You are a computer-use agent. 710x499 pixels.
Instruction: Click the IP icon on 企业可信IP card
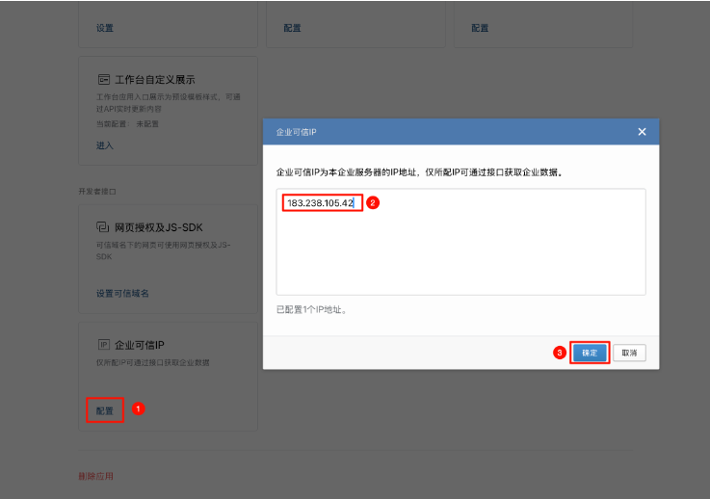104,344
